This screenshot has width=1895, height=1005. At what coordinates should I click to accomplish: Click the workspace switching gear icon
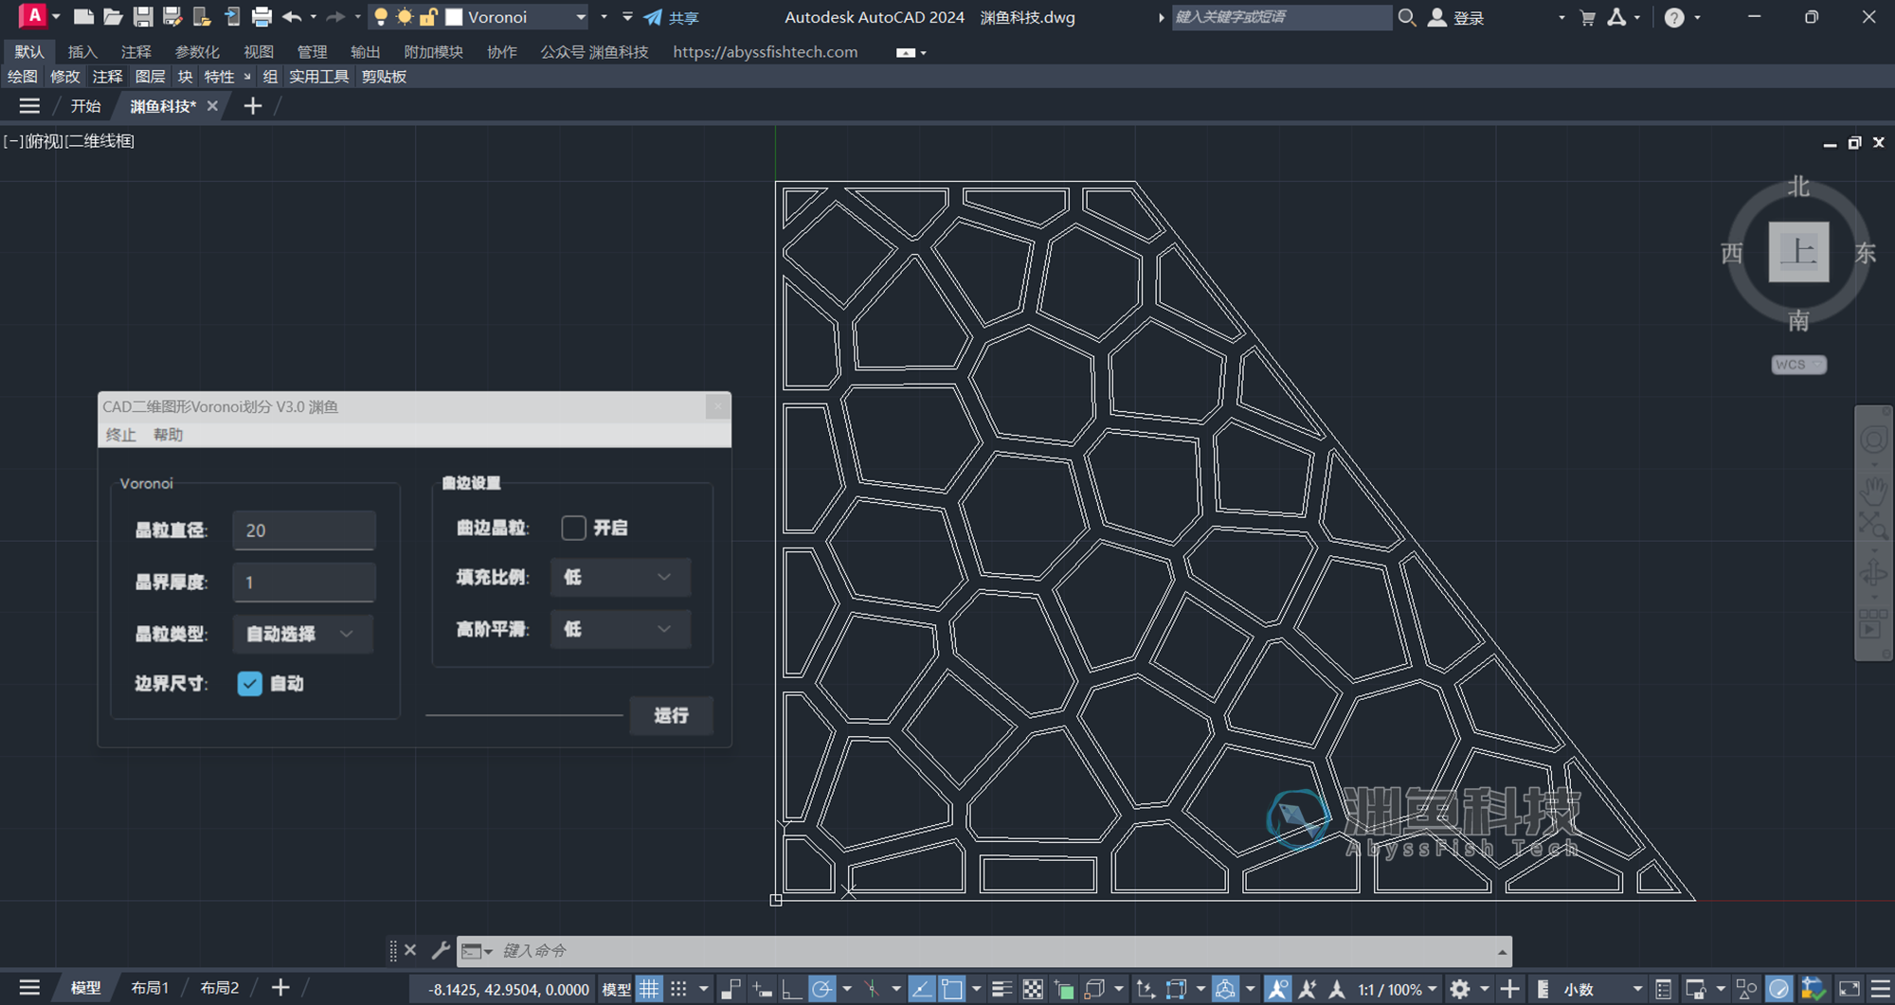(x=1460, y=989)
